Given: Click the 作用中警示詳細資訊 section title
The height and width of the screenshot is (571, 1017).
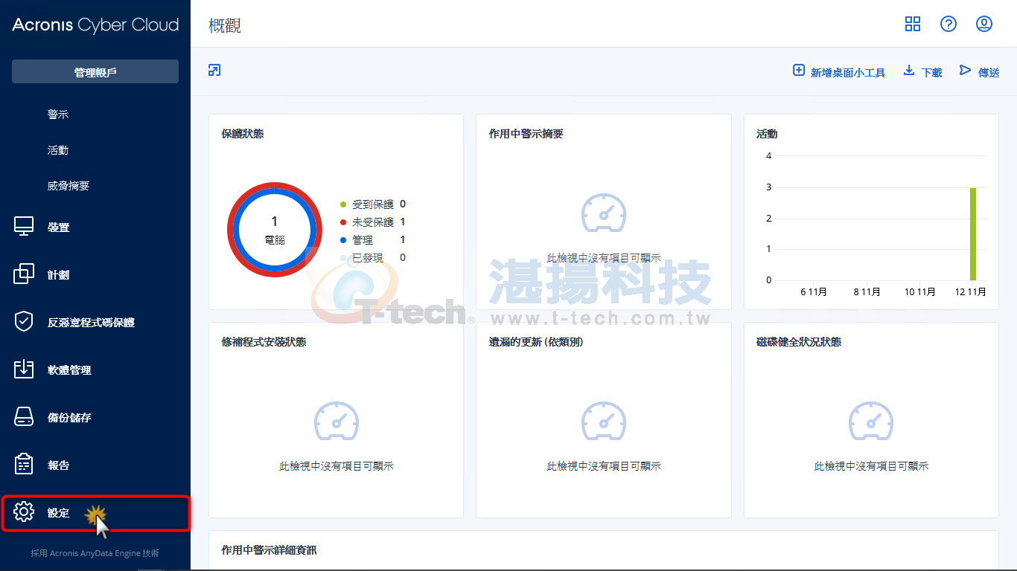Looking at the screenshot, I should click(269, 550).
